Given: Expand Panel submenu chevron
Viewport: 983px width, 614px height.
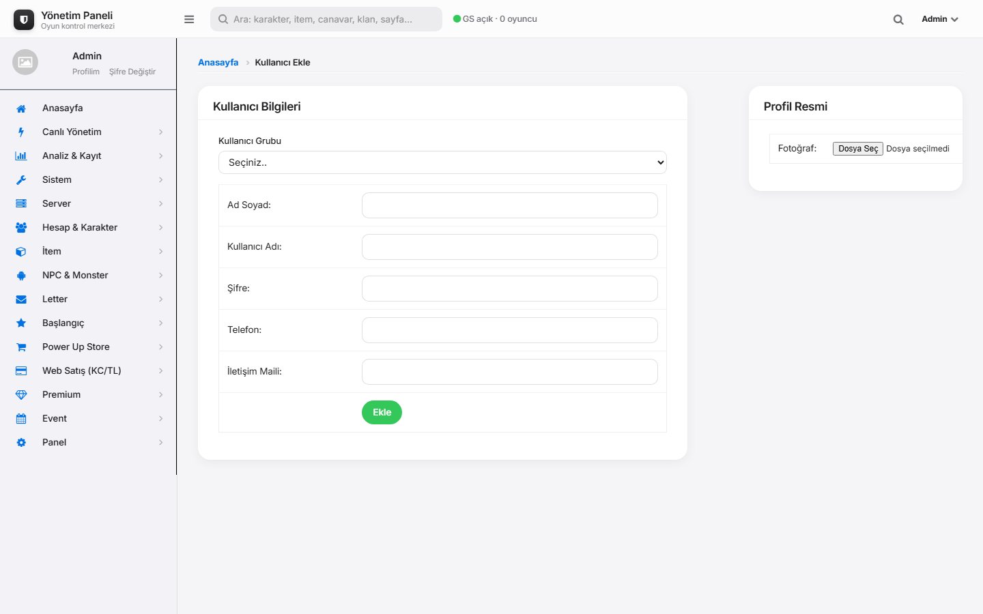Looking at the screenshot, I should click(x=161, y=443).
